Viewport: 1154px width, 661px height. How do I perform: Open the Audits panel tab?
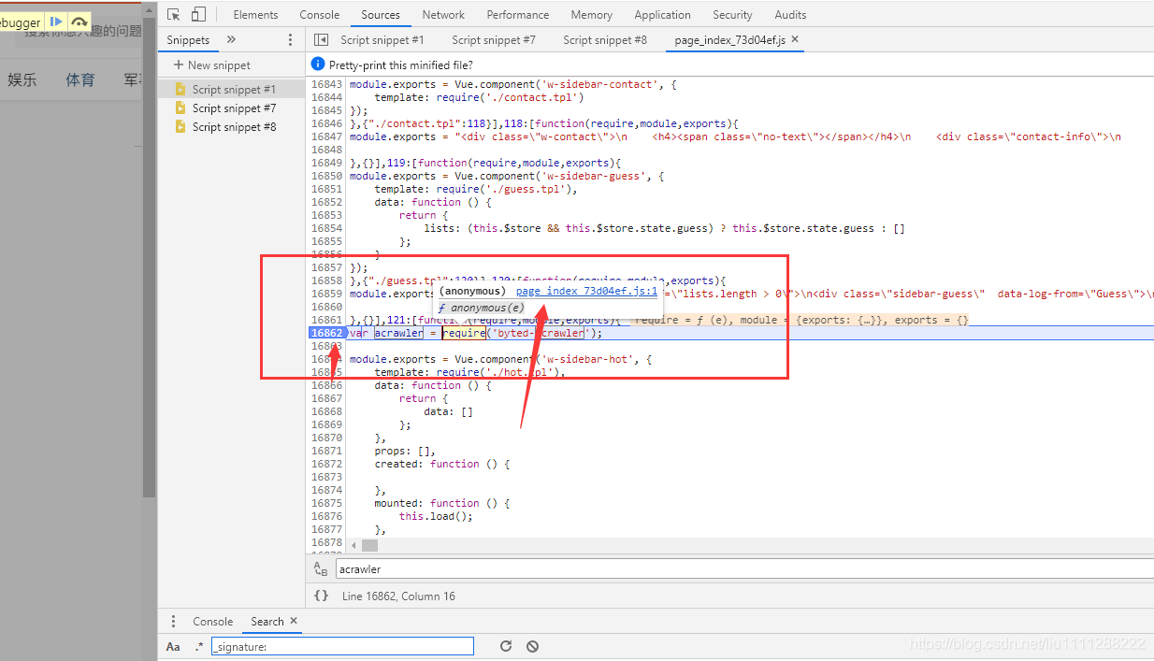point(790,15)
